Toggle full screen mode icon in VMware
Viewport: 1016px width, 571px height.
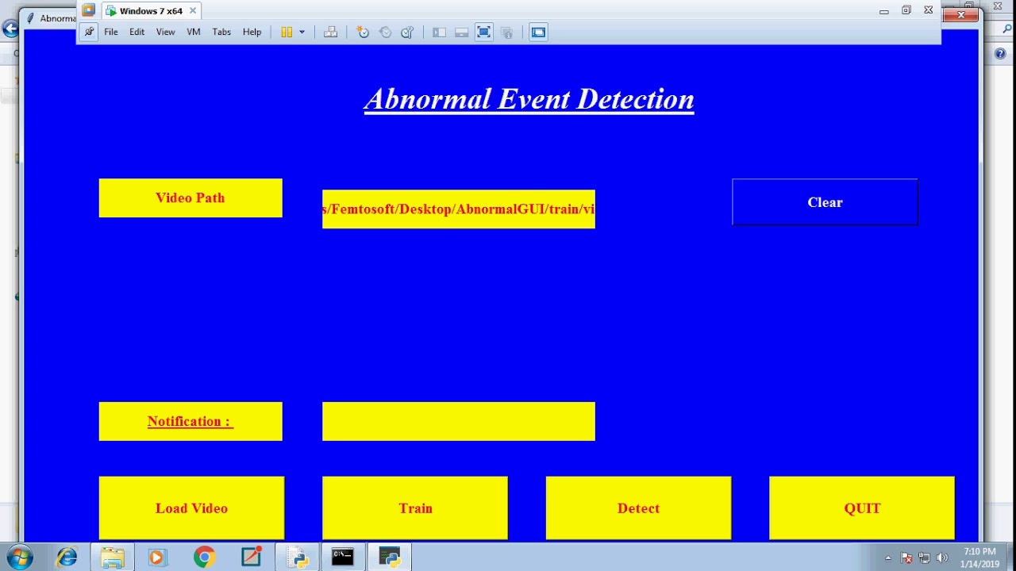(484, 33)
